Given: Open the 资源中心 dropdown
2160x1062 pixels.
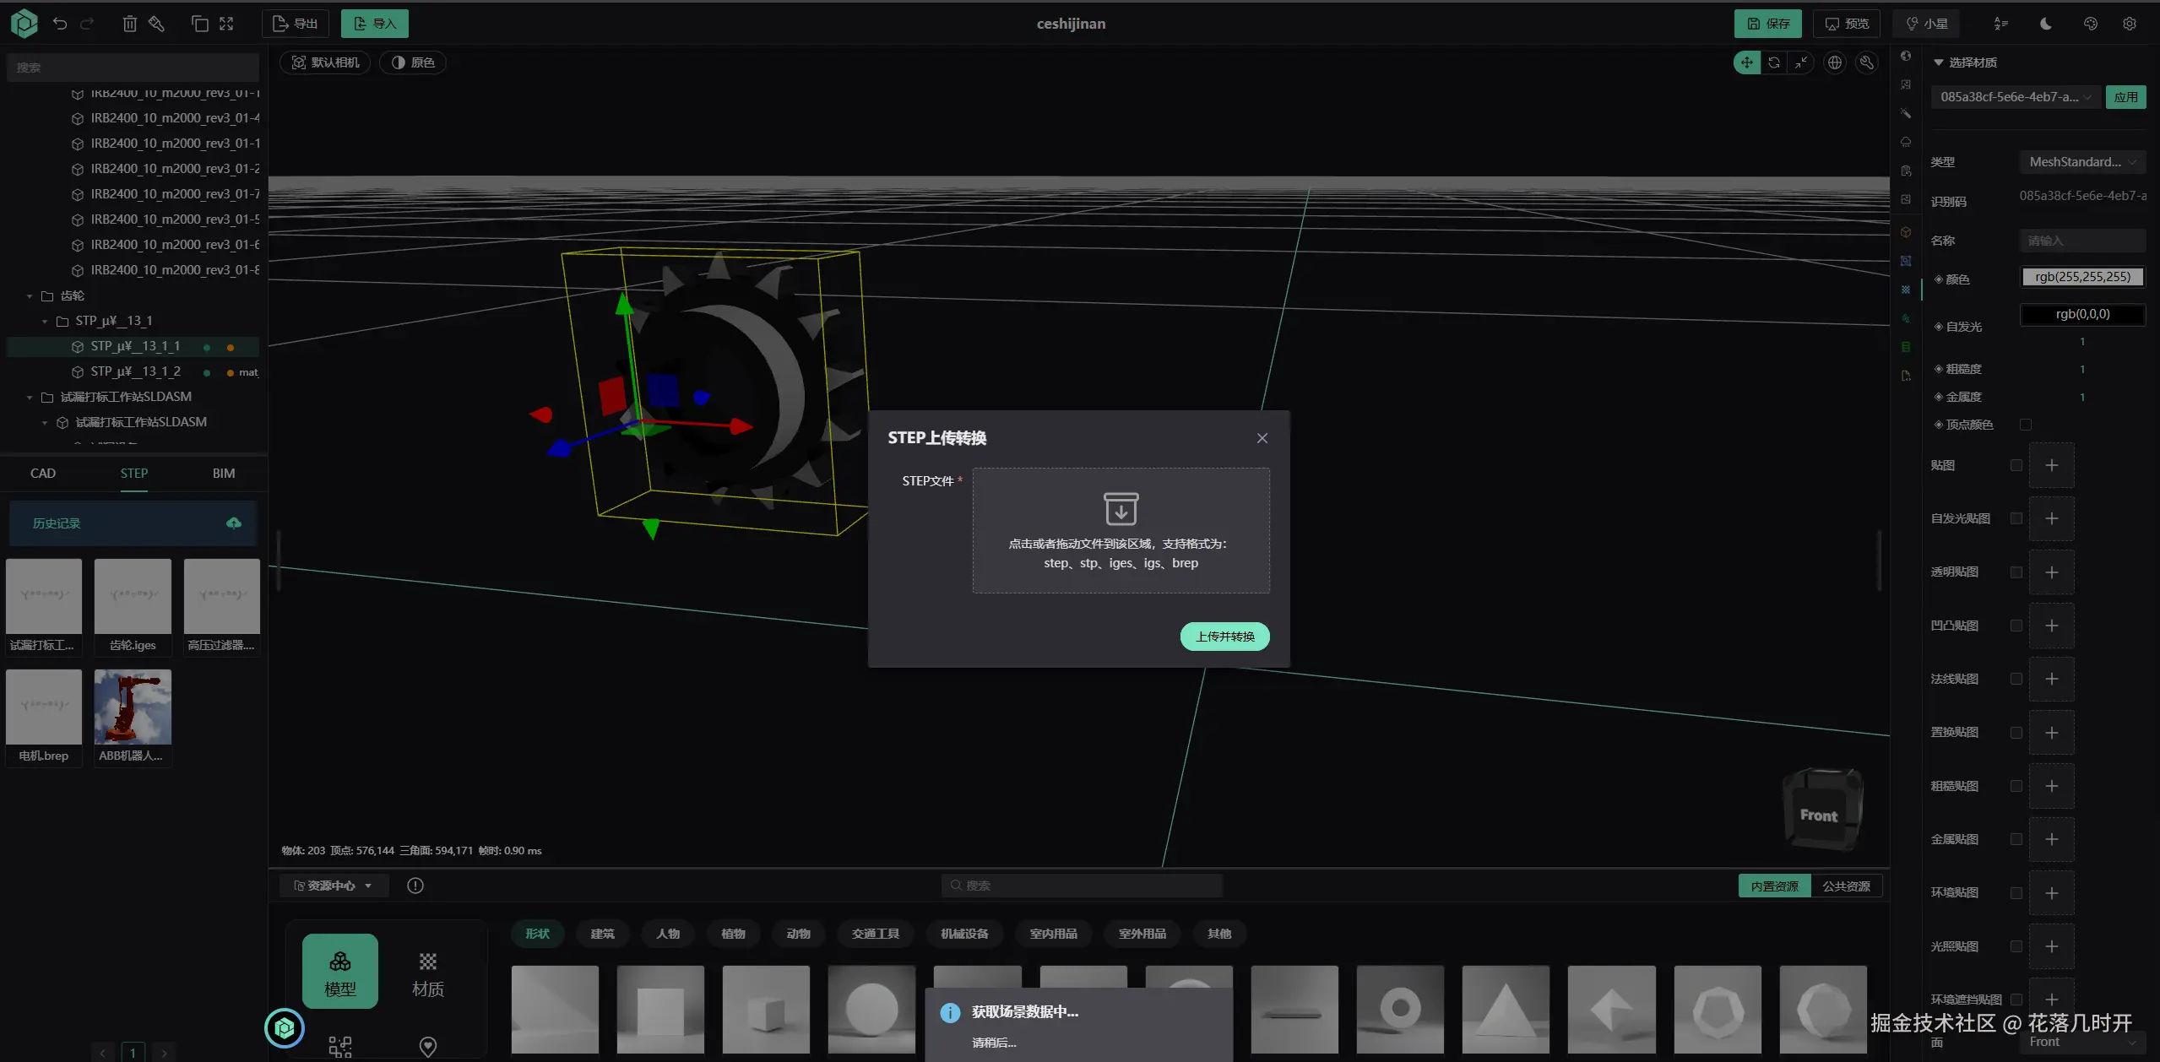Looking at the screenshot, I should pyautogui.click(x=333, y=886).
